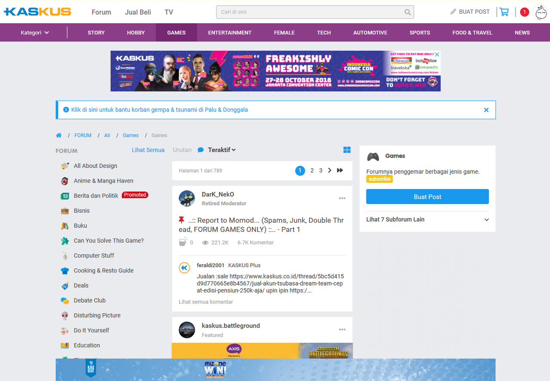The height and width of the screenshot is (381, 550).
Task: Toggle the subscribe badge for the Games forum
Action: point(379,179)
